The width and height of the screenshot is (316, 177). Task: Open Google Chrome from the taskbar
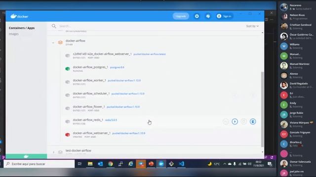110,164
